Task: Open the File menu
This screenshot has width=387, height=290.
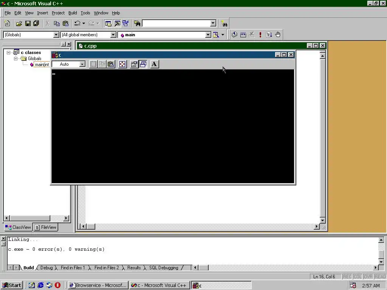Action: (8, 13)
